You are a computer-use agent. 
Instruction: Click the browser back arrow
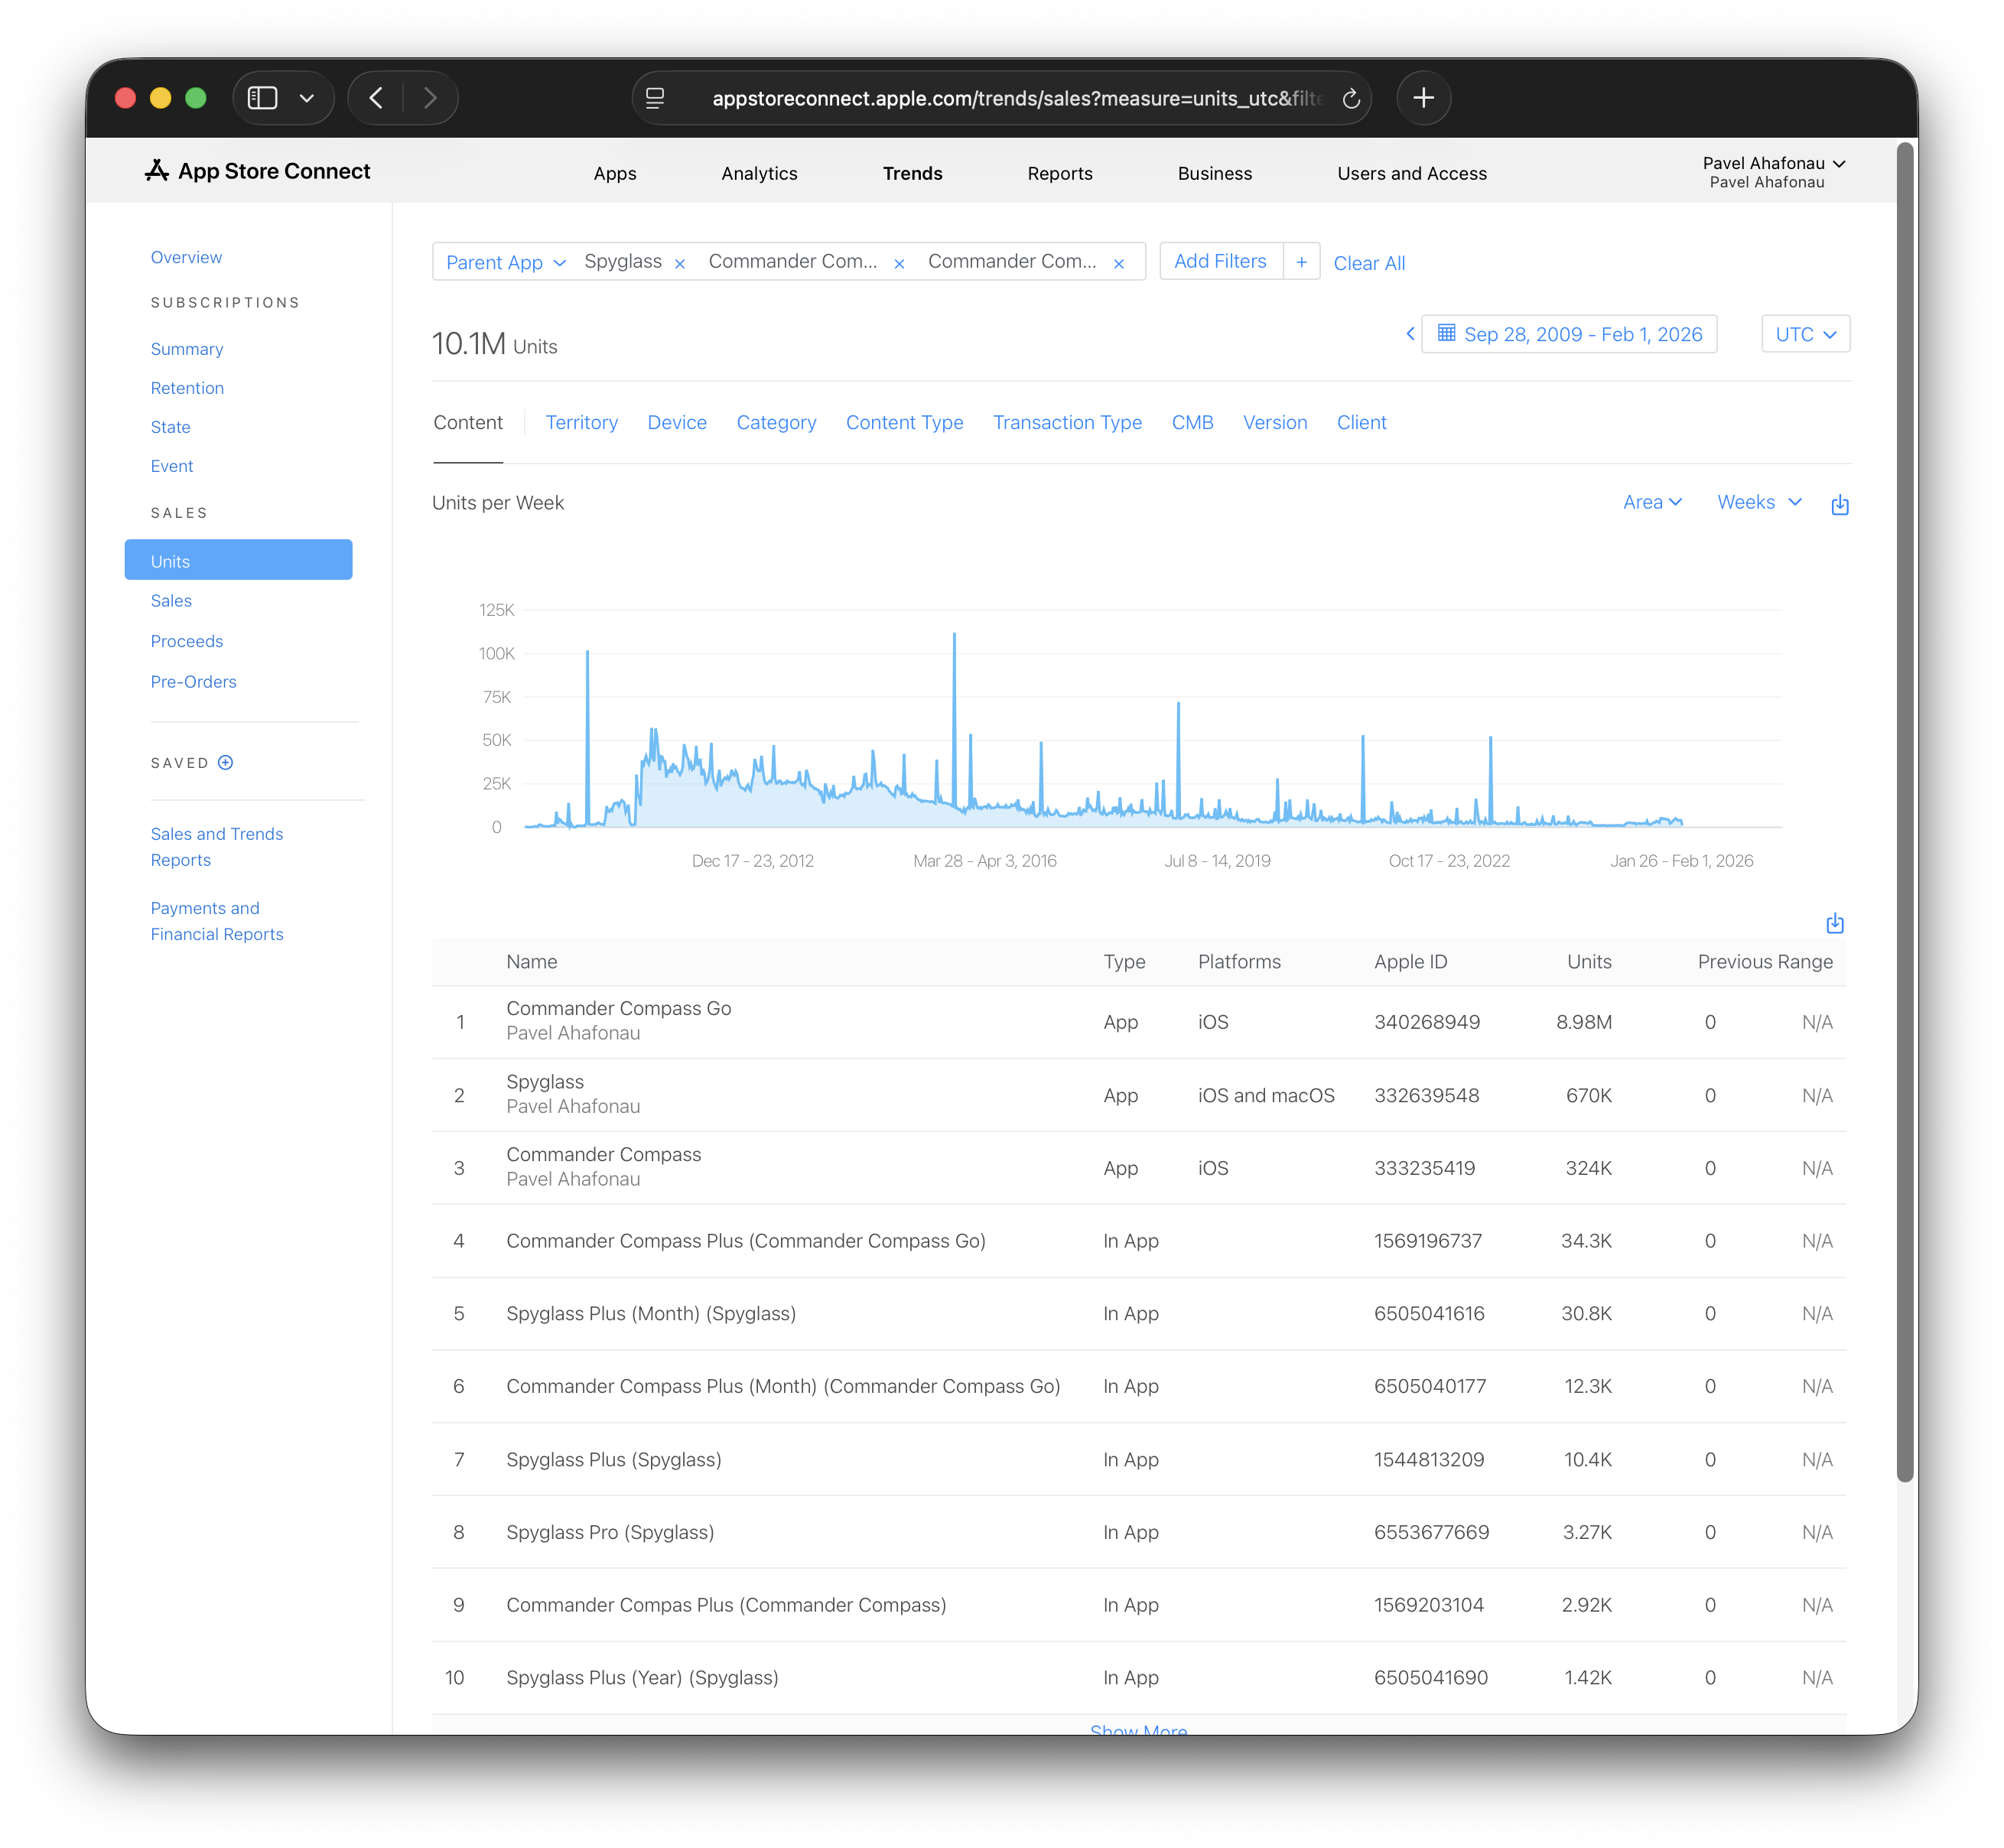(x=376, y=98)
